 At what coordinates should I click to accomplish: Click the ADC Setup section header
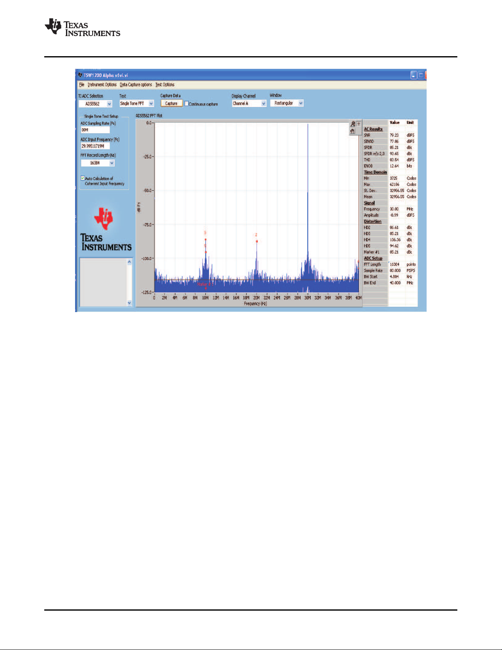373,258
